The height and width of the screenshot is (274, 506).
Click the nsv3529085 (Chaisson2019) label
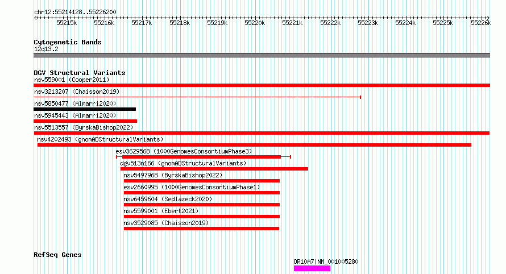[166, 223]
